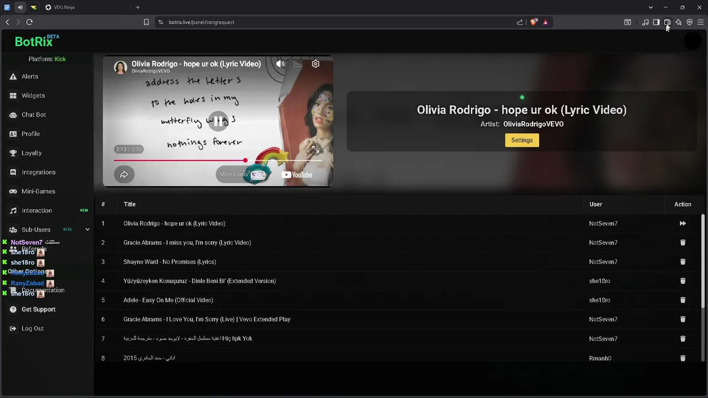Remove the Gracie Abrams I Love You request
708x398 pixels.
coord(683,320)
